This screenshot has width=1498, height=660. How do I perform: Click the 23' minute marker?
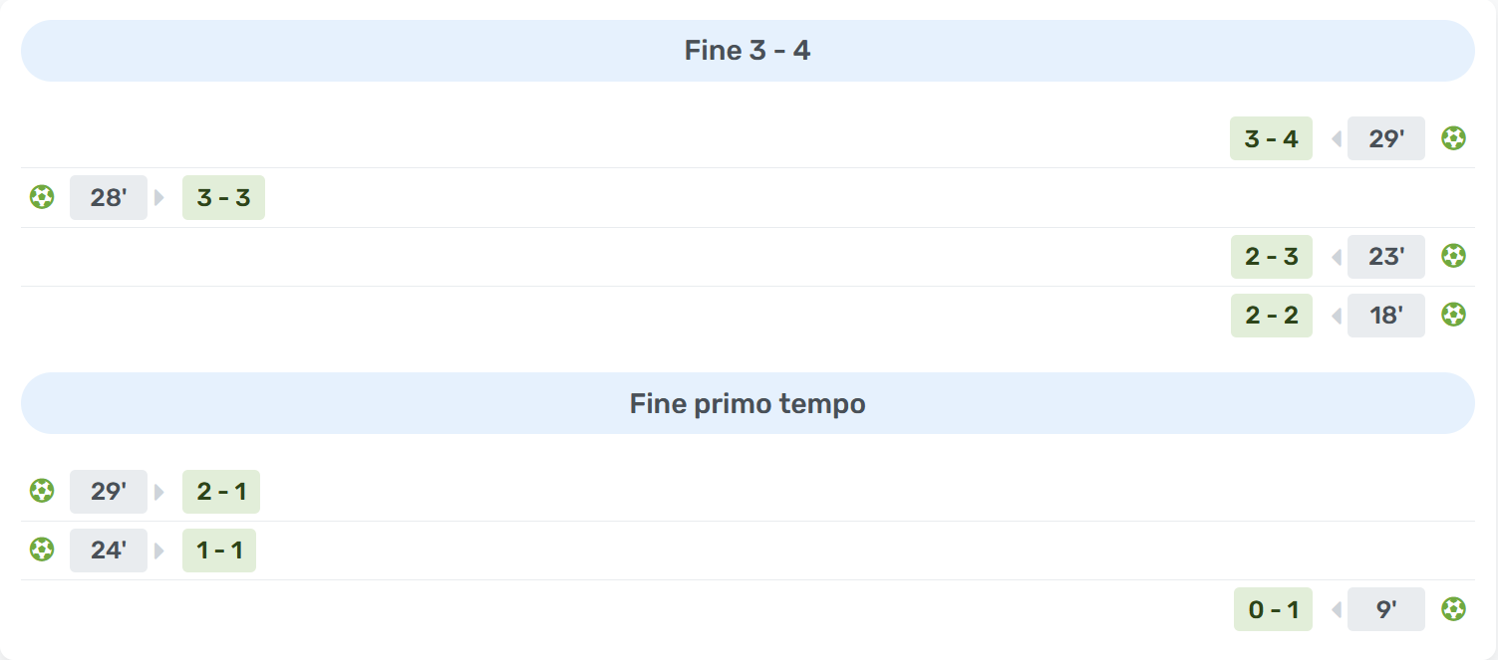[1385, 257]
